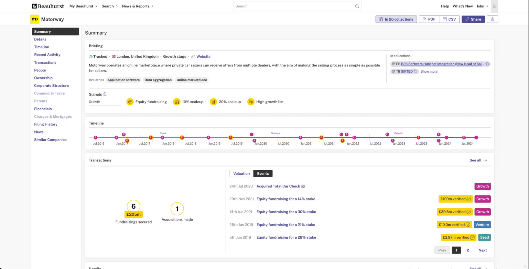Expand the News & Reports menu
Viewport: 529px width, 269px height.
(x=138, y=6)
